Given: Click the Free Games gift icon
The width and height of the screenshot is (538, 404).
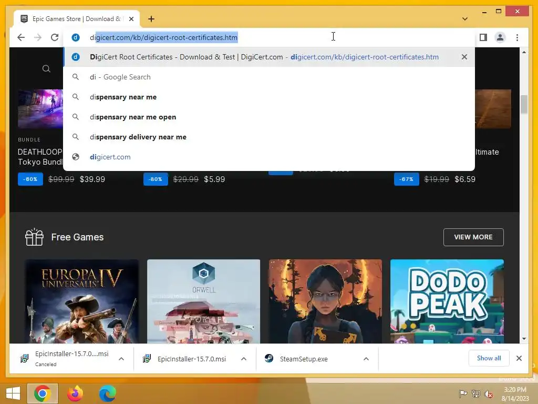Looking at the screenshot, I should tap(34, 237).
